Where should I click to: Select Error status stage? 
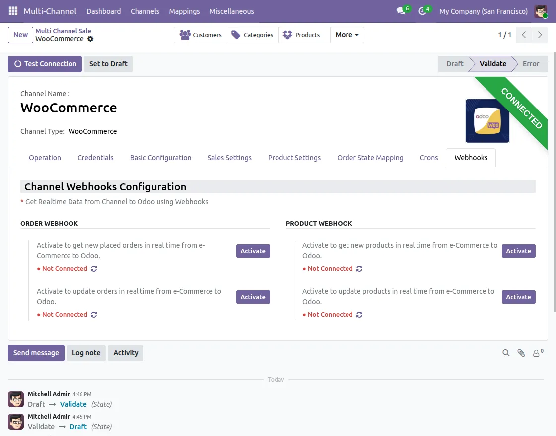pos(531,64)
